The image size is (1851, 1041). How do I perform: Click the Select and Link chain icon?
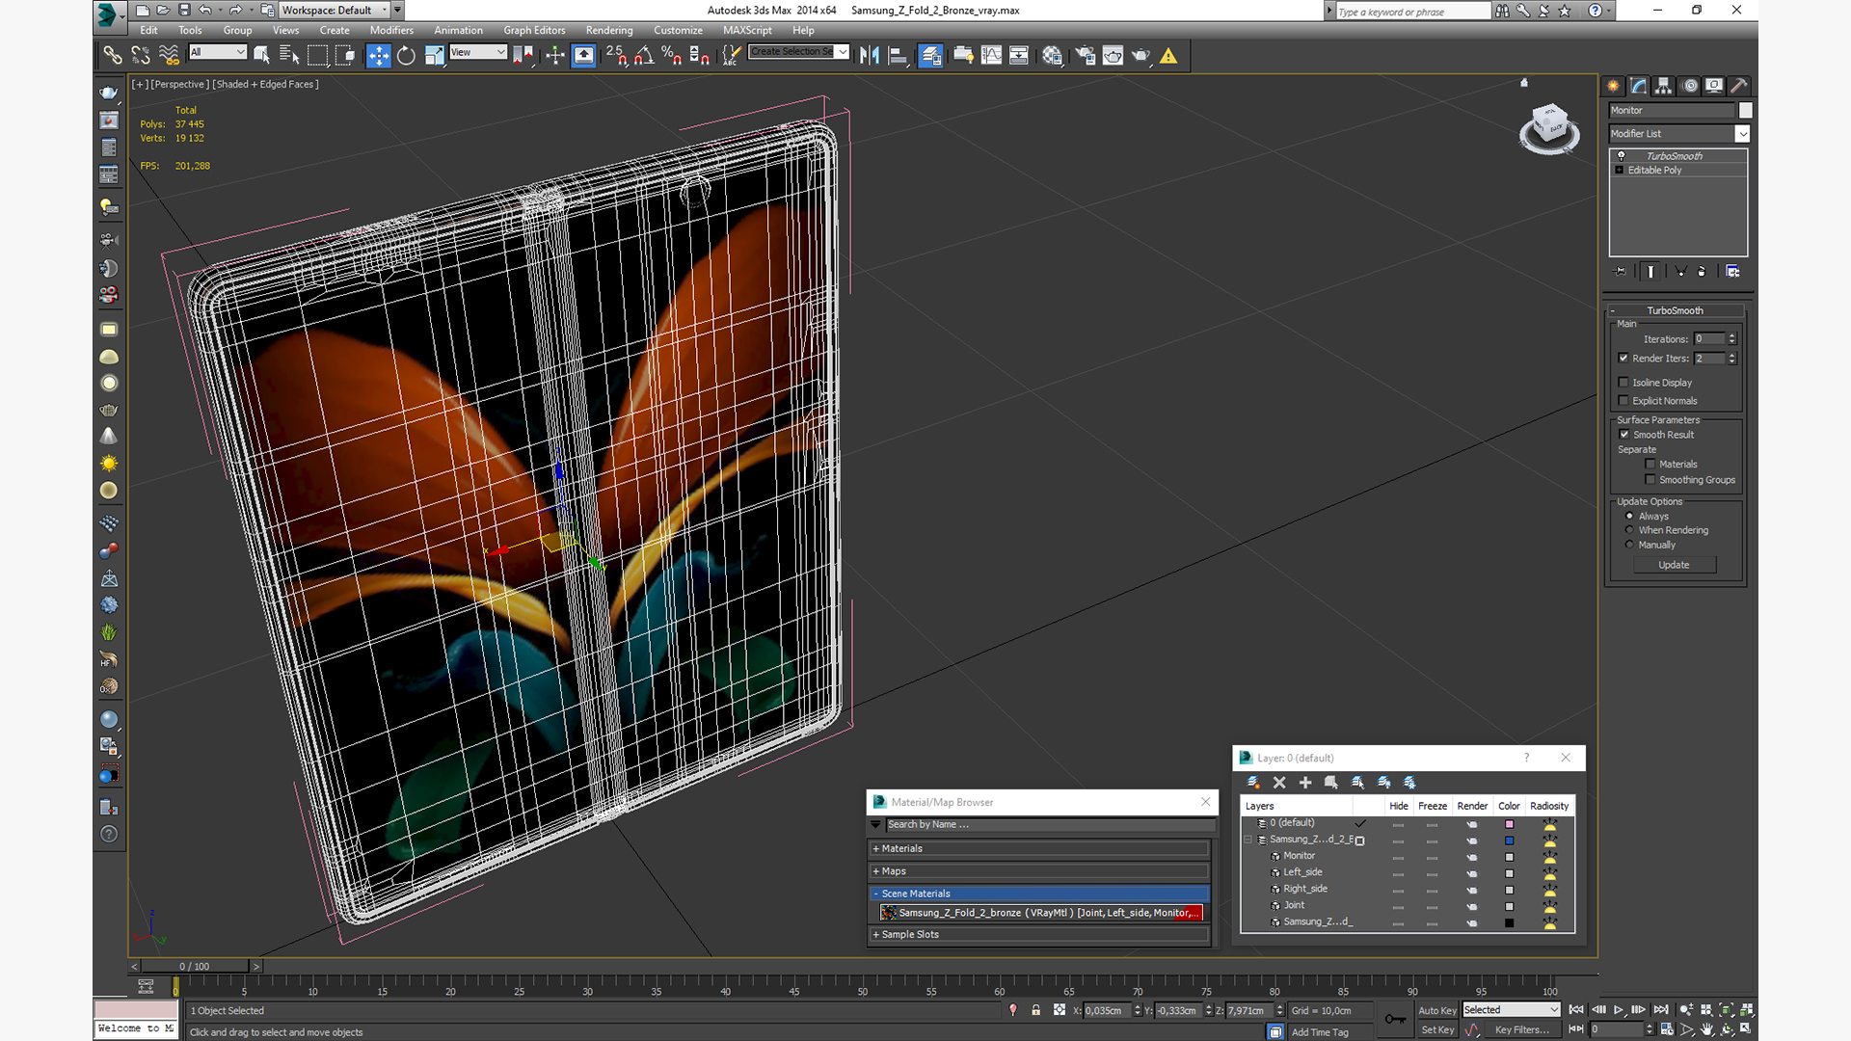click(113, 56)
